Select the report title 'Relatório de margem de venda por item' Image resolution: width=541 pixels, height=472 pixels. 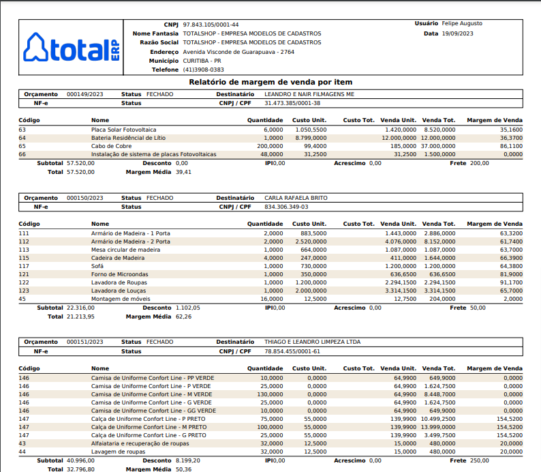coord(270,82)
